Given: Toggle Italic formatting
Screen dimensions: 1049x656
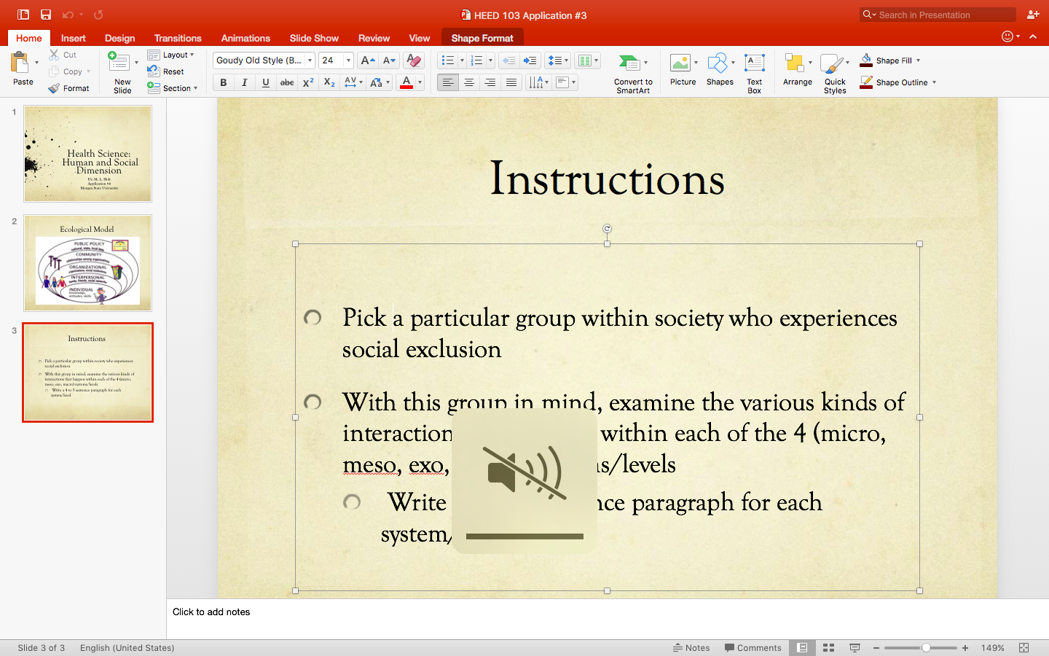Looking at the screenshot, I should [x=245, y=82].
